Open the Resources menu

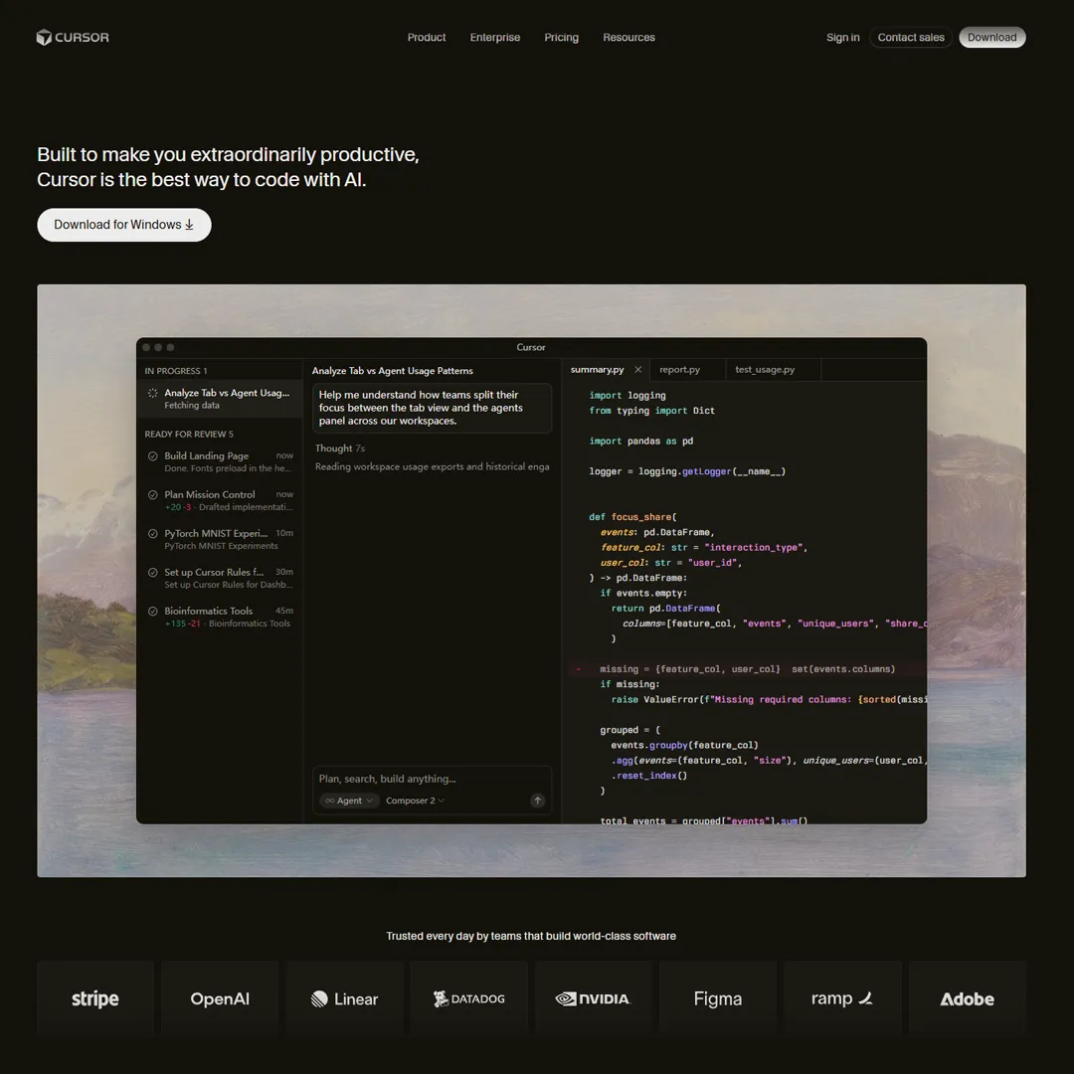(x=628, y=37)
